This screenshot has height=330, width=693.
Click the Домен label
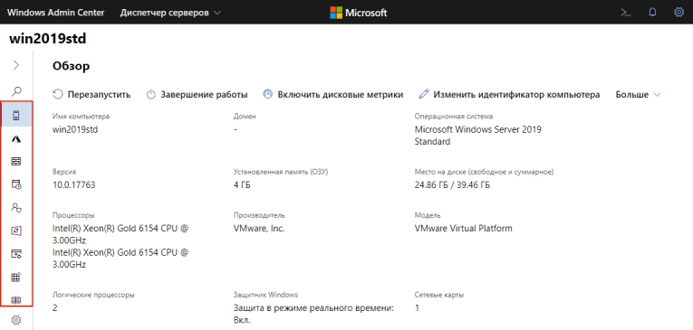pyautogui.click(x=245, y=117)
